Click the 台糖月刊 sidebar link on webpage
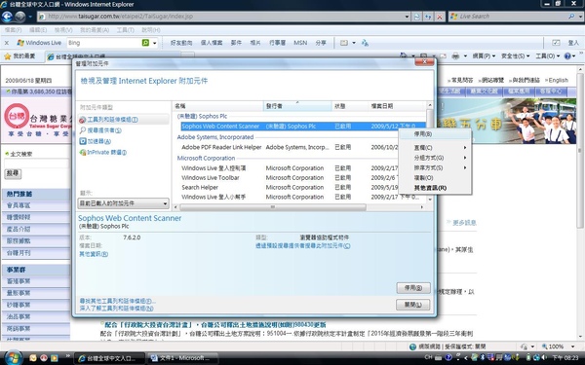This screenshot has width=585, height=365. (19, 253)
